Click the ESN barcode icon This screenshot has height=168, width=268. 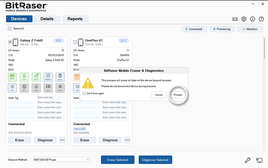(x=48, y=88)
